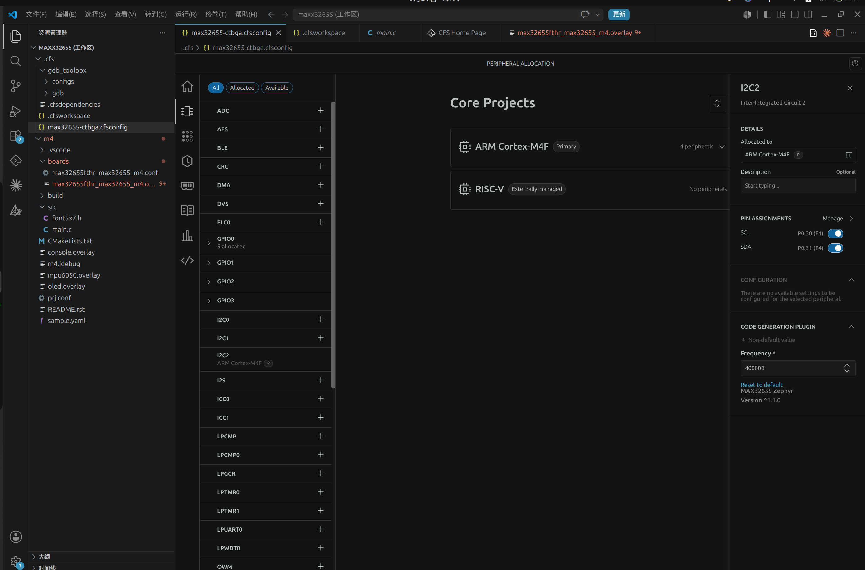Expand the GPIO0 peripheral group
The height and width of the screenshot is (570, 865).
(x=209, y=243)
